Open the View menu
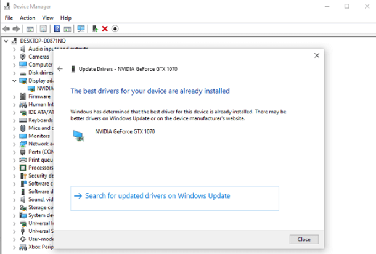 [x=47, y=18]
